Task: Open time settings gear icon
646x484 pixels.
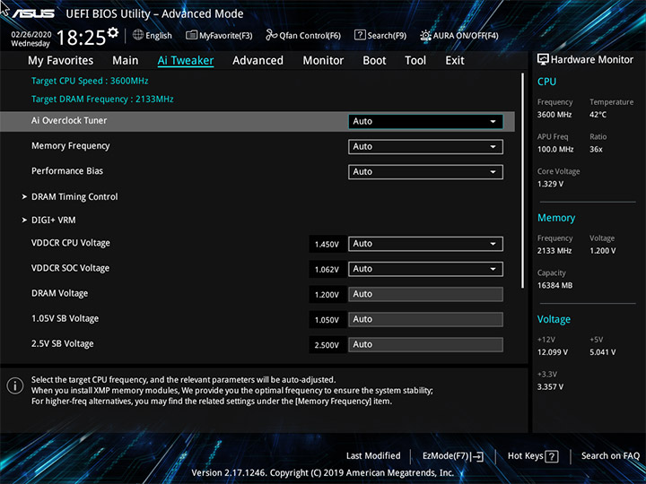Action: [x=113, y=32]
